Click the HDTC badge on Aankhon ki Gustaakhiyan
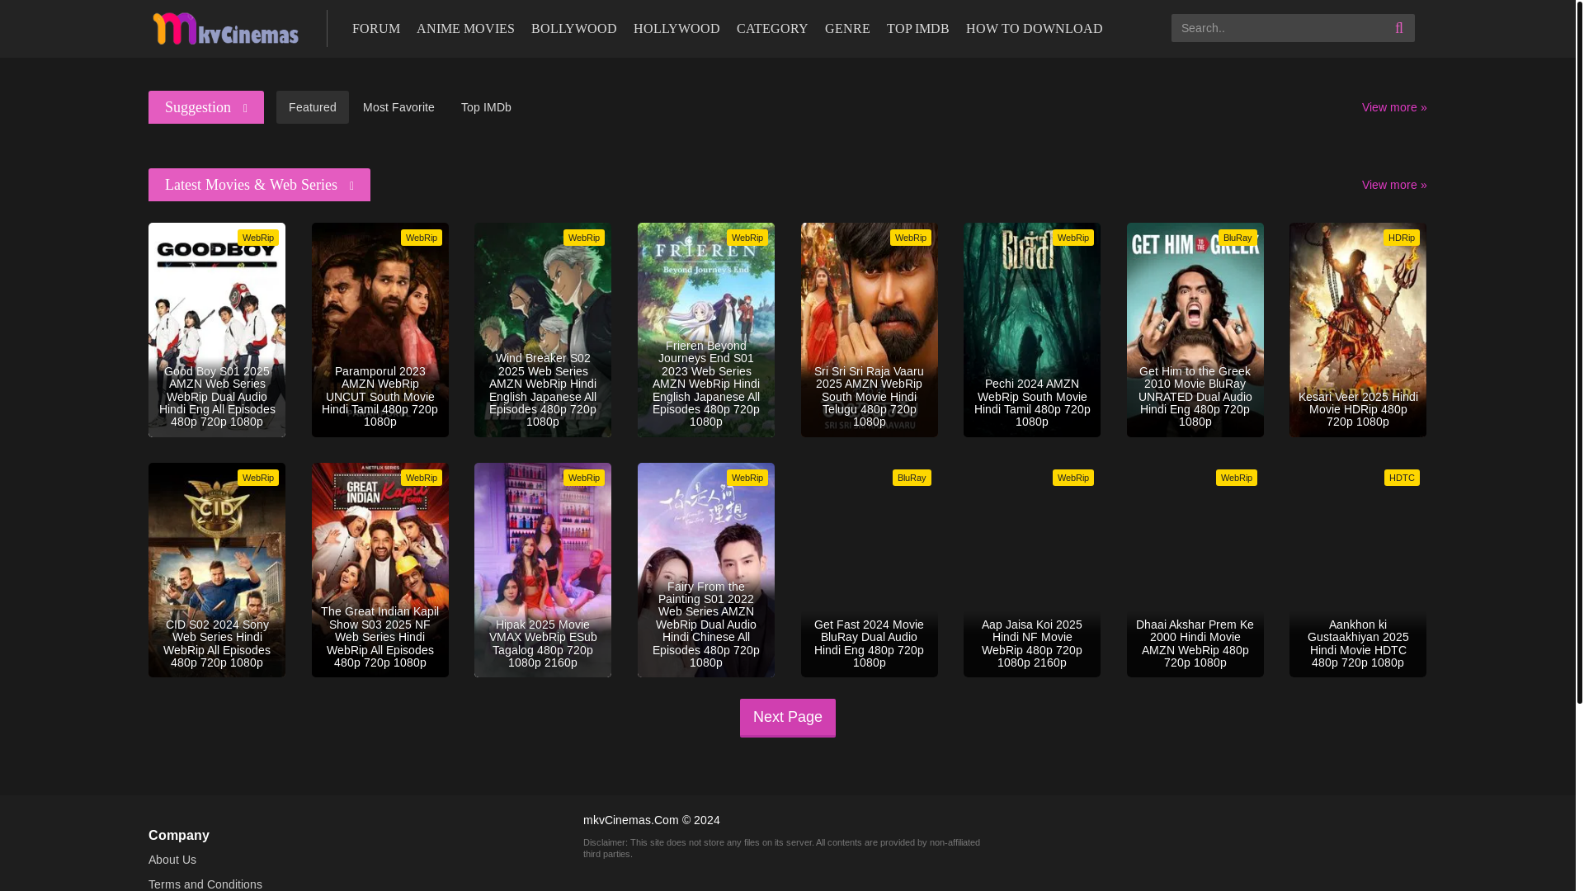 (x=1402, y=478)
